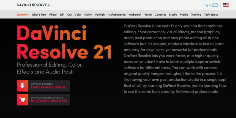The image size is (236, 118).
Task: Open the Studio tab
Action: click(x=173, y=15)
